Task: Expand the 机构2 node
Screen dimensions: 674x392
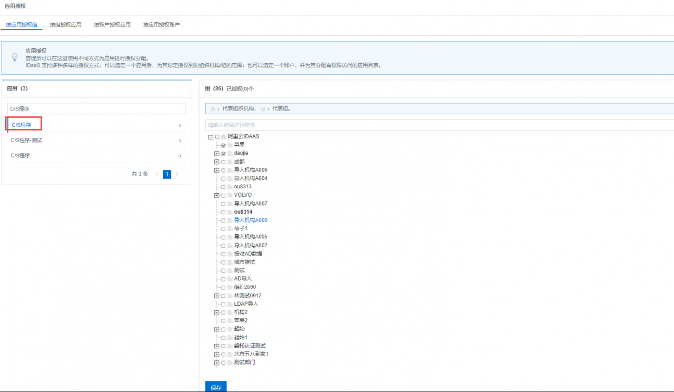Action: click(x=216, y=313)
